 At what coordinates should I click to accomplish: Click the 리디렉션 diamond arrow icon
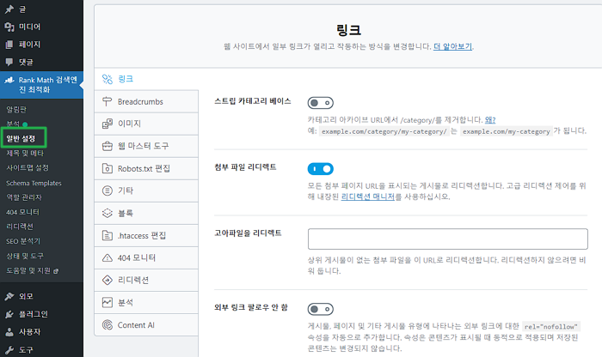pyautogui.click(x=107, y=280)
